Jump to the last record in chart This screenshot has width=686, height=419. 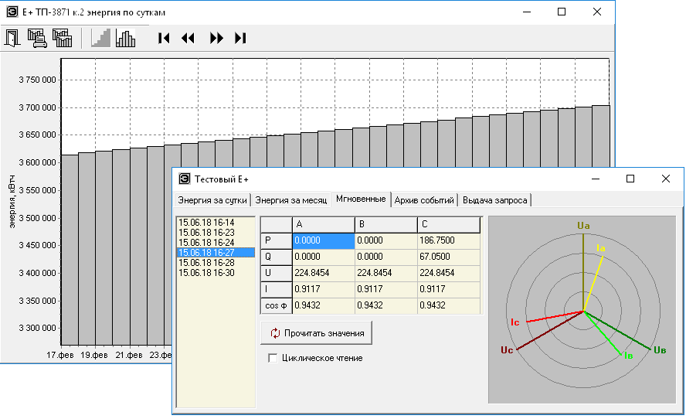pos(240,38)
